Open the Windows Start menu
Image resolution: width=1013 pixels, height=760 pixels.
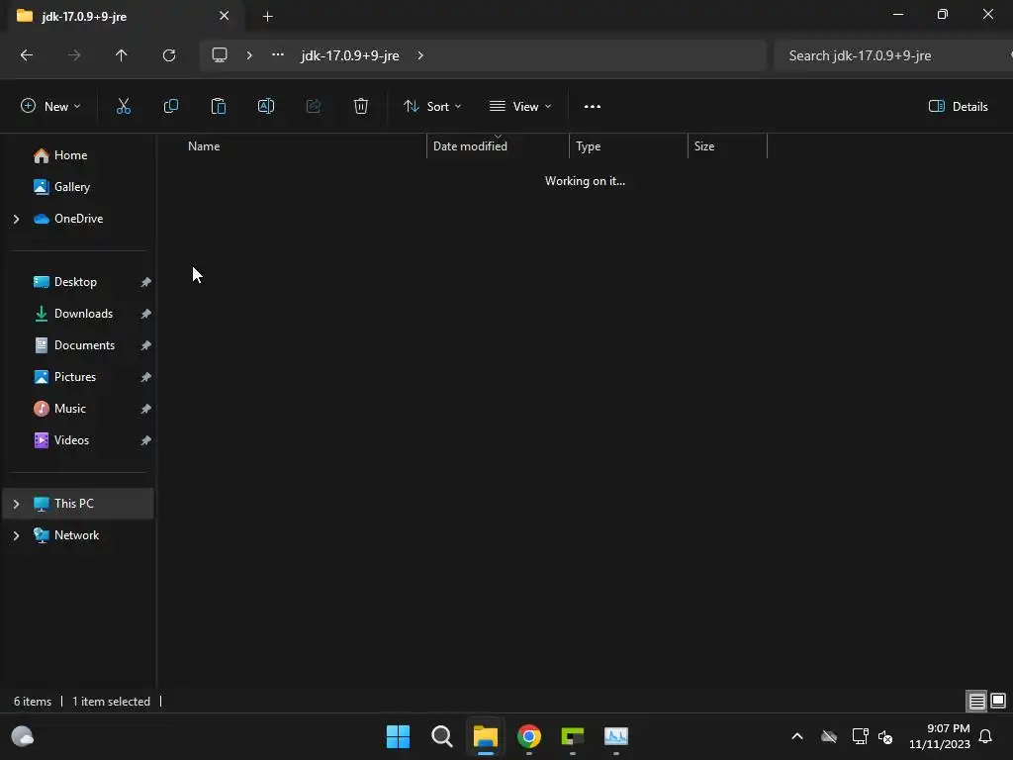coord(398,736)
